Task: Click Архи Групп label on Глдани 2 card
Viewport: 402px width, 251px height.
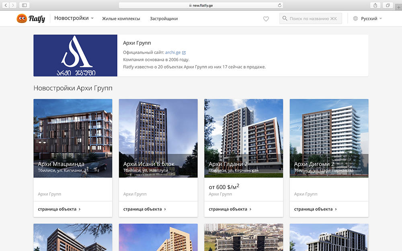Action: [220, 194]
